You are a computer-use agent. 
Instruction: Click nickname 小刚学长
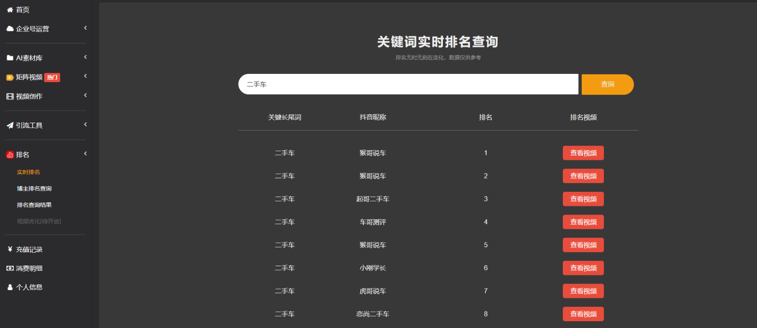tap(373, 268)
